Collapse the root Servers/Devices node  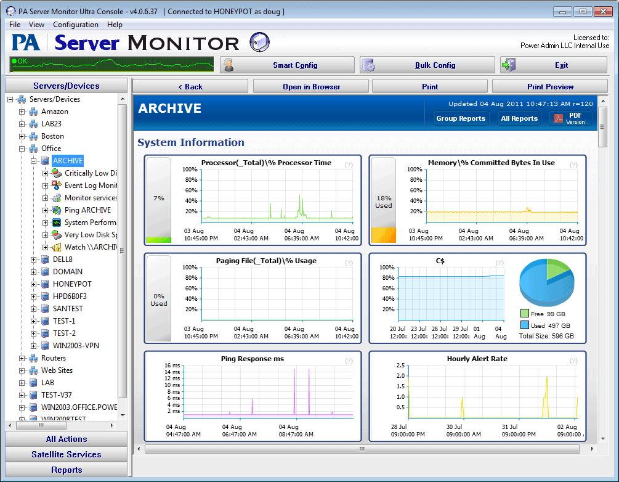click(10, 100)
